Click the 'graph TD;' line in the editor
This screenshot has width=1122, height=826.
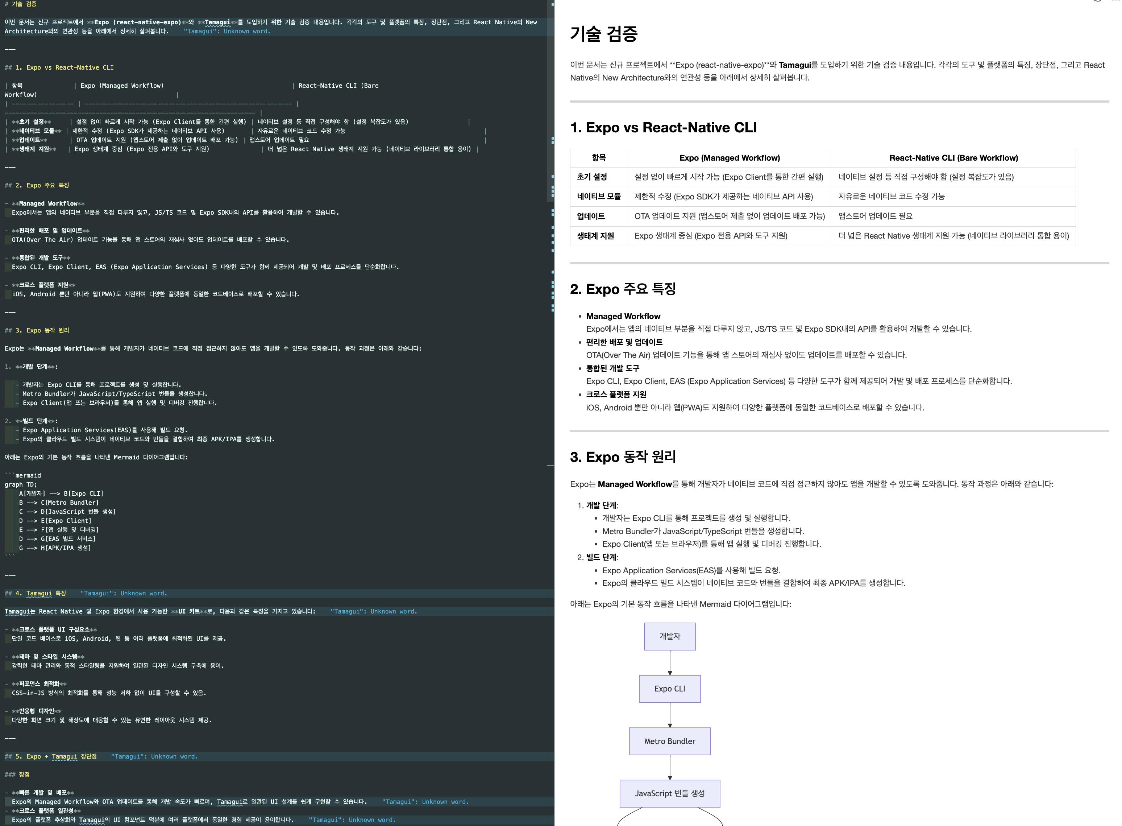coord(21,484)
